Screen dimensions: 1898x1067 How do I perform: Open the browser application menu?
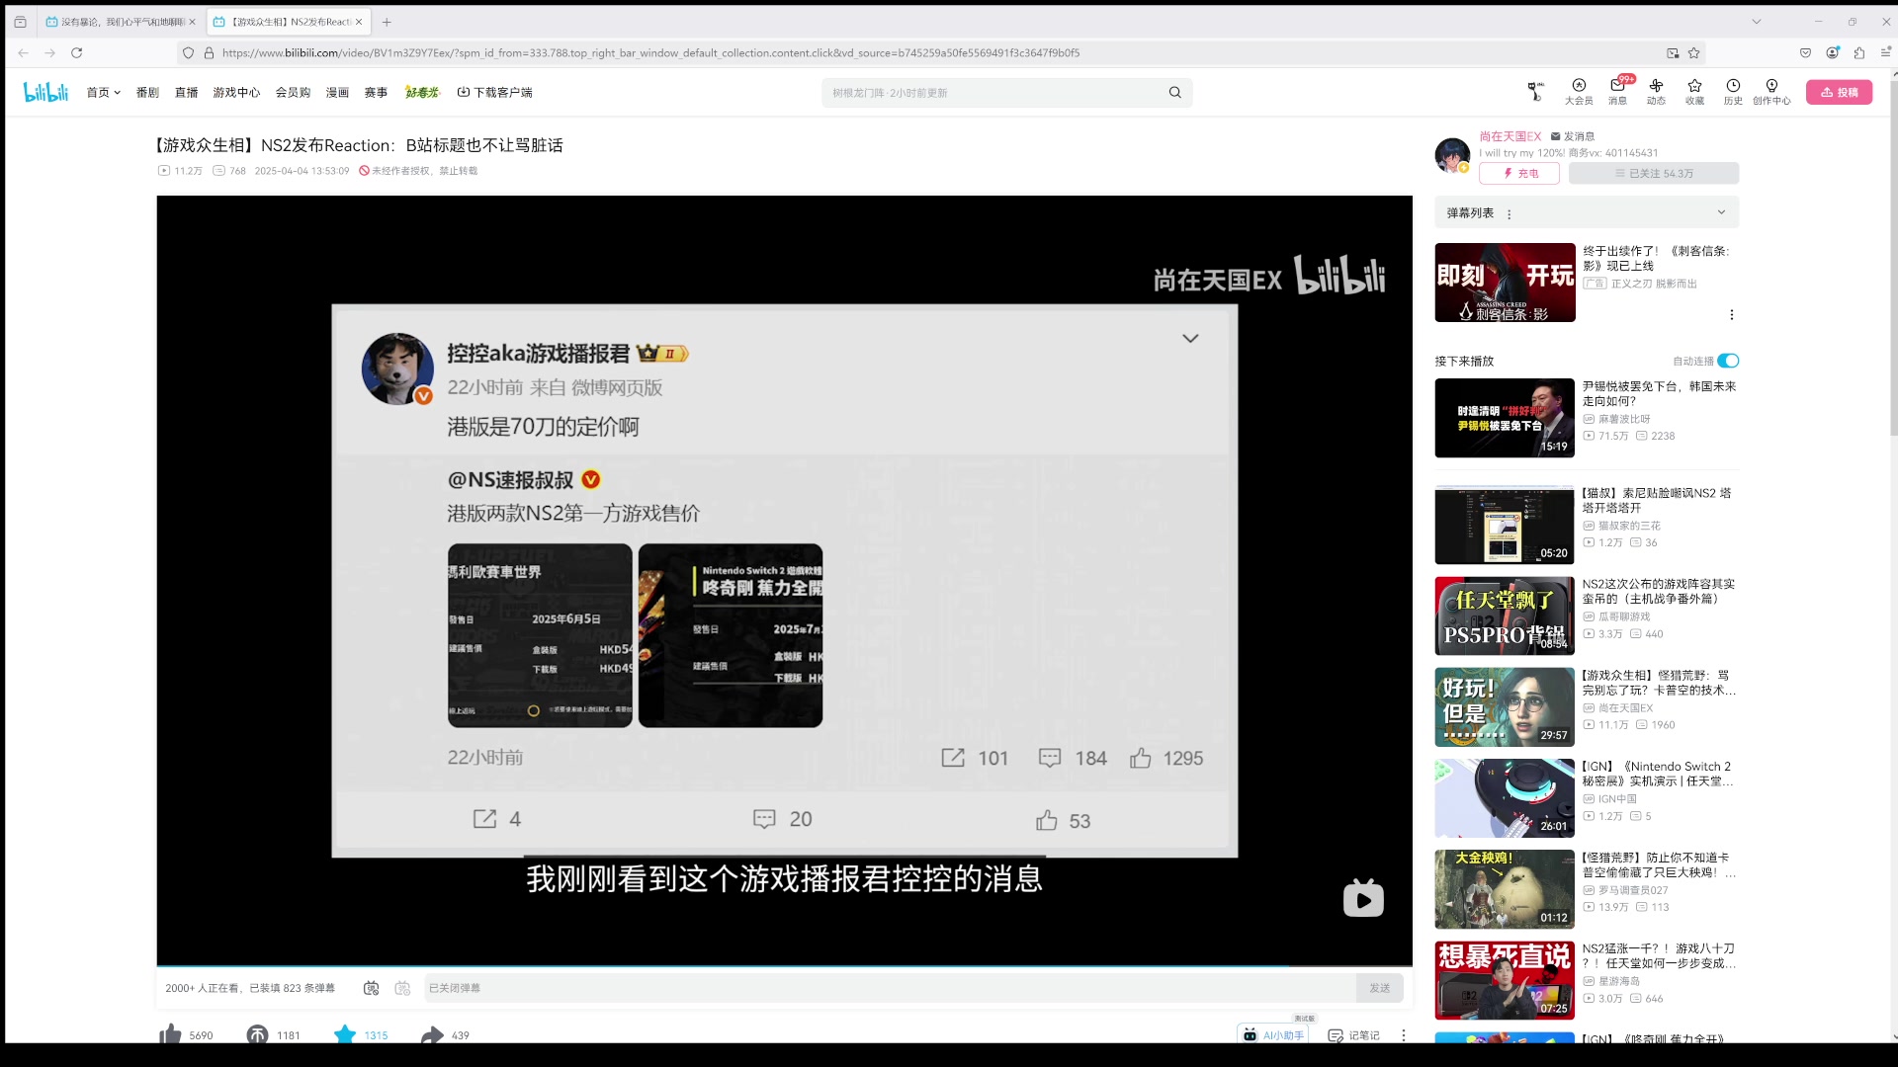pos(1885,52)
